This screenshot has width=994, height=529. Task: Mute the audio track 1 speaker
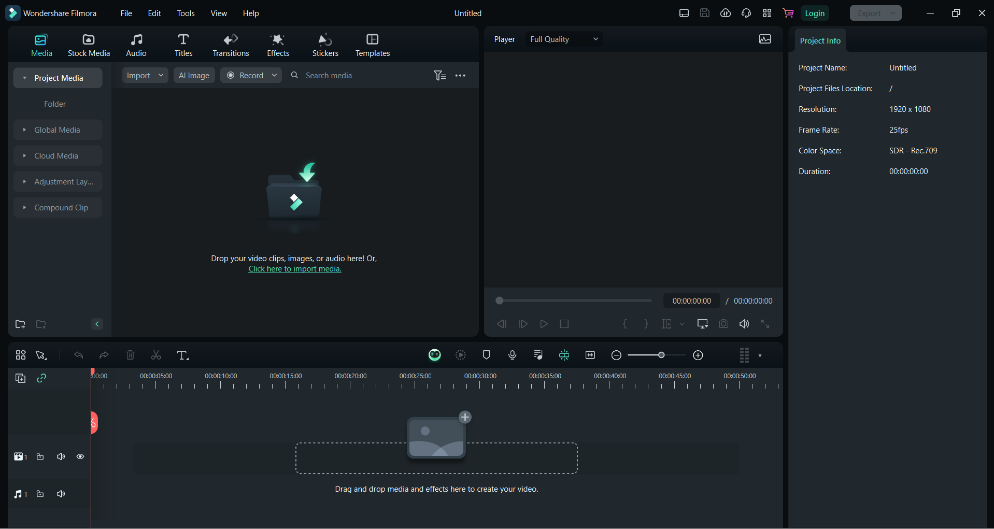click(x=61, y=494)
